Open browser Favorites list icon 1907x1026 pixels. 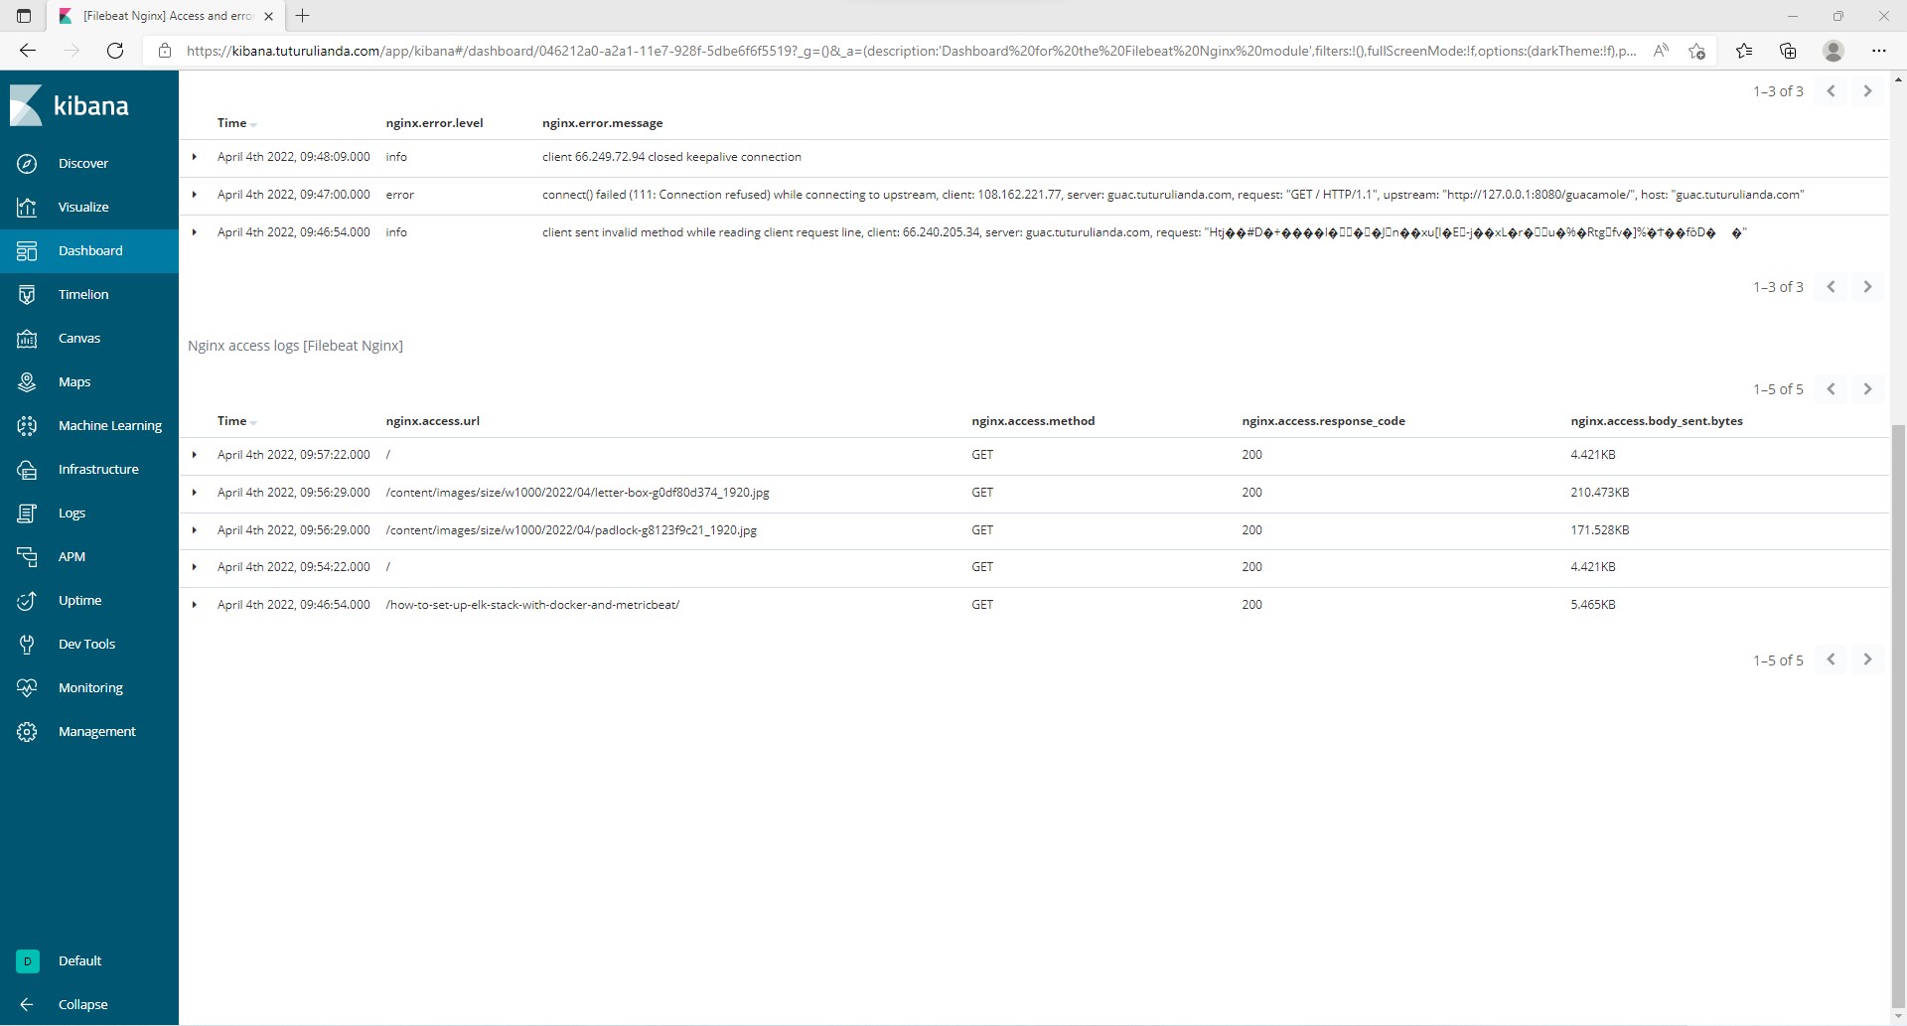1744,51
